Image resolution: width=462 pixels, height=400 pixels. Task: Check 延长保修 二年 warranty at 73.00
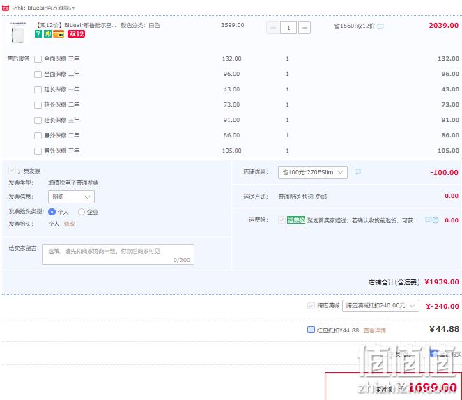38,105
